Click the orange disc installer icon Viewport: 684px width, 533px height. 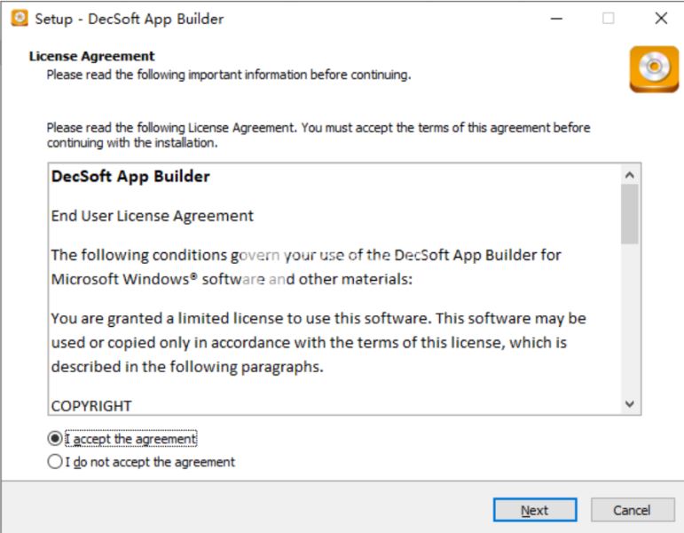pos(654,69)
